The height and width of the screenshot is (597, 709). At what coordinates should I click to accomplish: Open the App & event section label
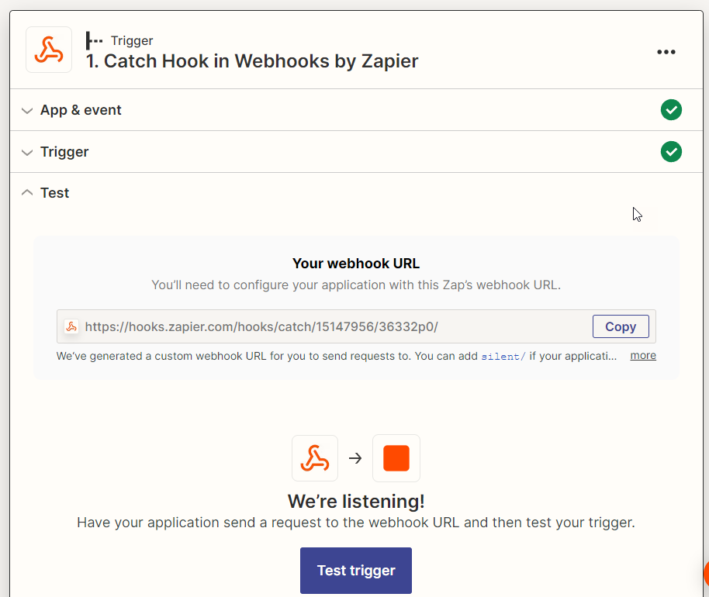(x=81, y=110)
